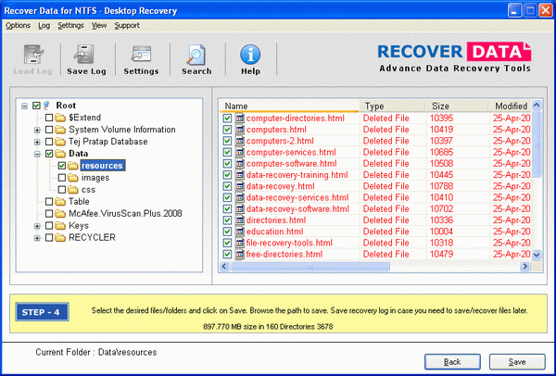Viewport: 556px width, 376px height.
Task: Click the $Extend folder icon
Action: coord(60,118)
